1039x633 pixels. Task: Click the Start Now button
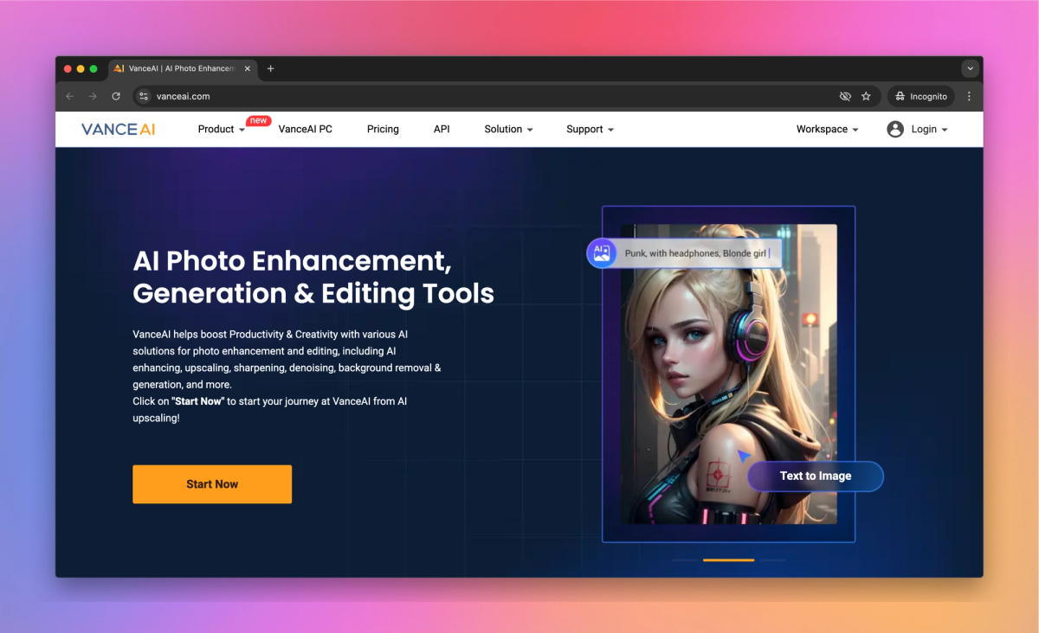click(x=212, y=484)
